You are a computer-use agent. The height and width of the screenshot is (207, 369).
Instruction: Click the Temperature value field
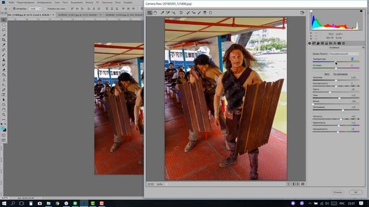pyautogui.click(x=352, y=59)
